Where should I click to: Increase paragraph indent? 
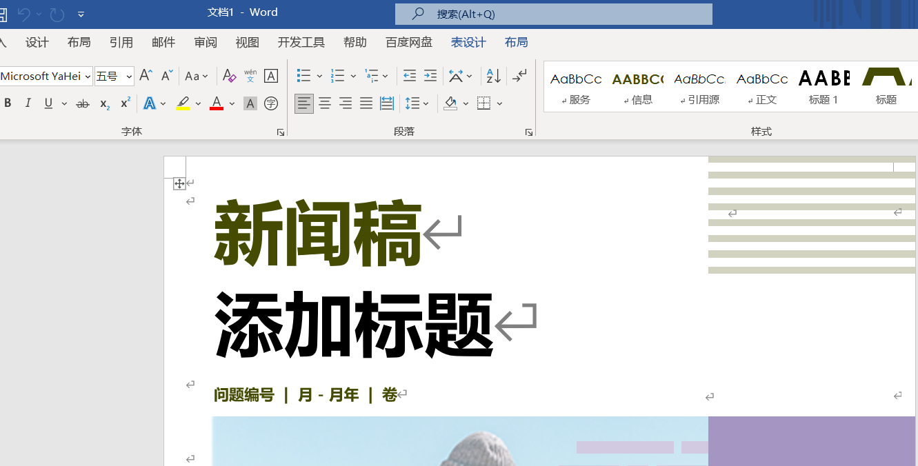(430, 76)
